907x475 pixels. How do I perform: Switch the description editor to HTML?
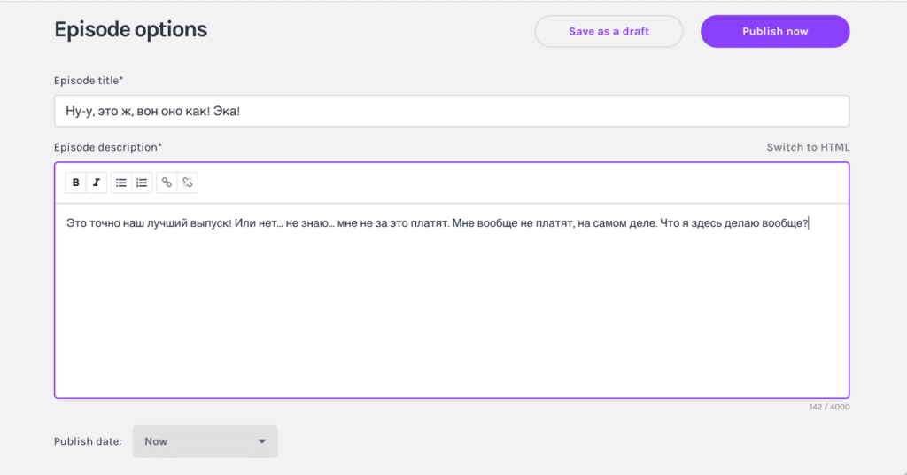click(x=808, y=147)
